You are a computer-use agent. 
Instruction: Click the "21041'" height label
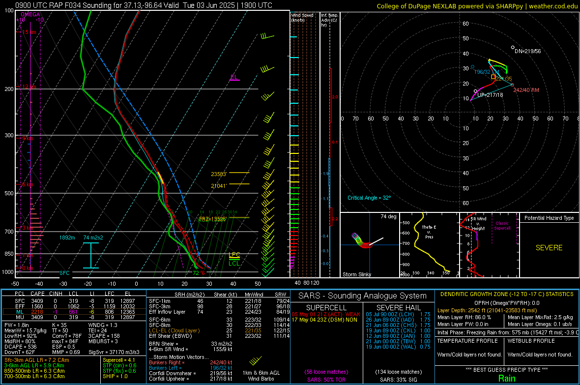(x=219, y=186)
